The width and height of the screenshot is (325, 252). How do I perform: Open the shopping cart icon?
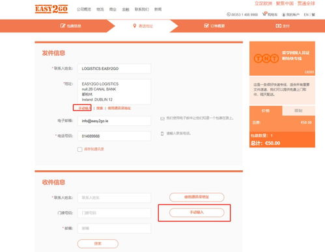pos(264,14)
